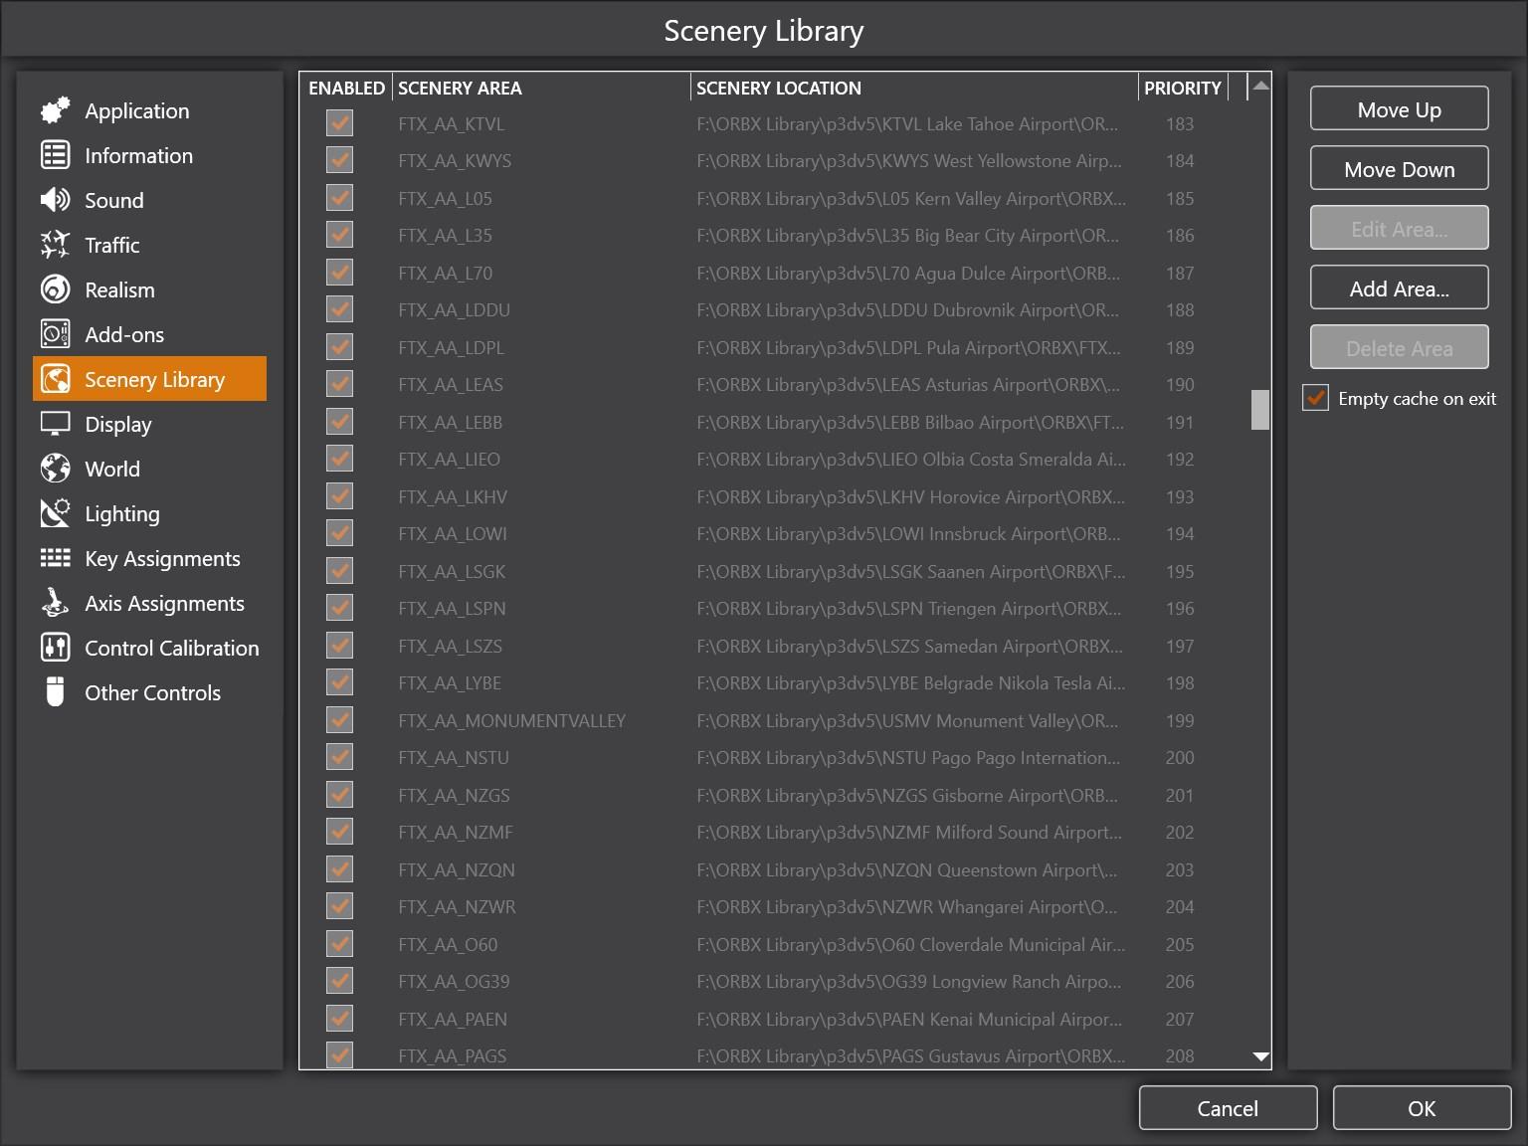1528x1146 pixels.
Task: Sort by the PRIORITY column header
Action: [x=1183, y=88]
